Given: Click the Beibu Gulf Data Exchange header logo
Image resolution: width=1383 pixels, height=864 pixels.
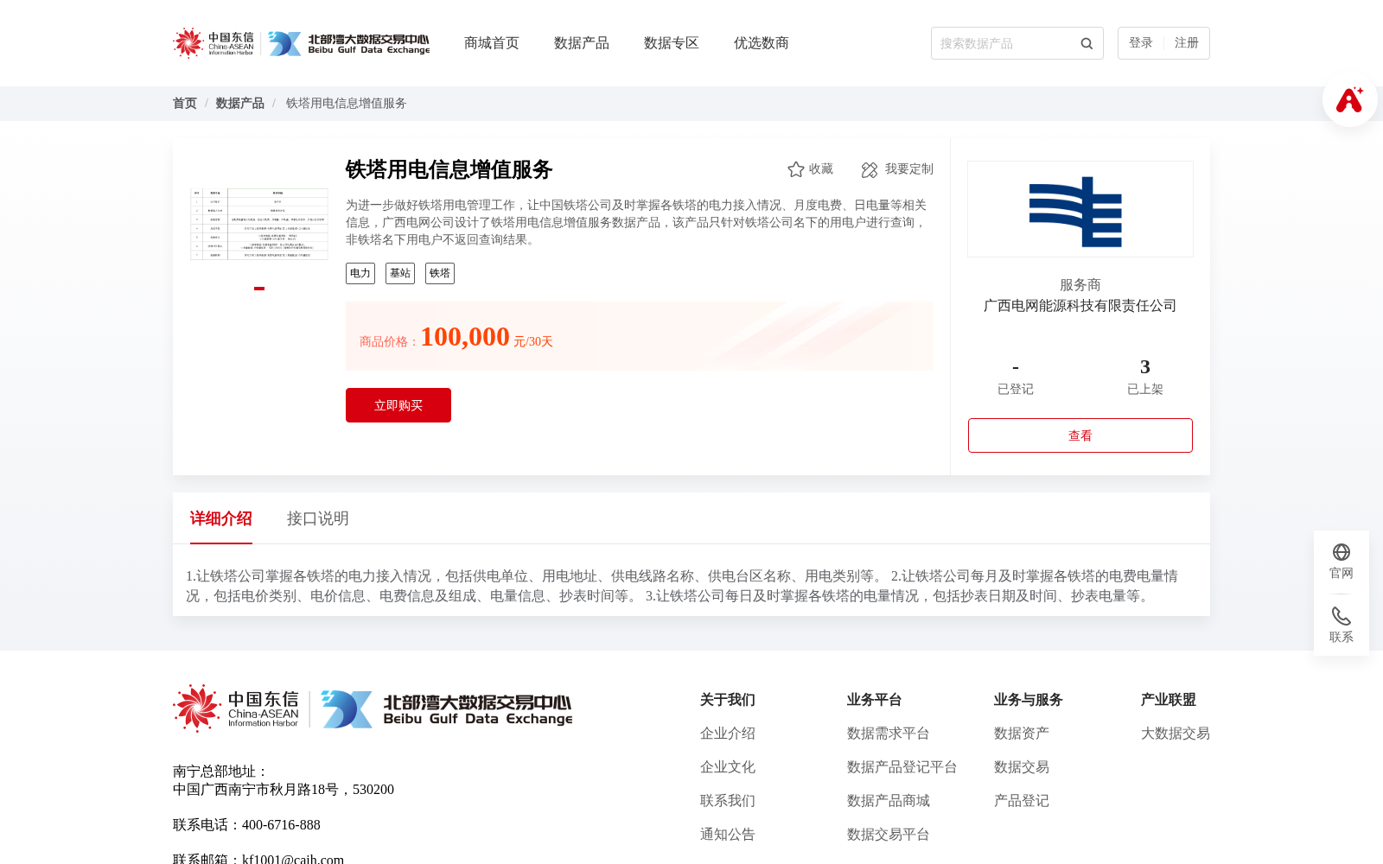Looking at the screenshot, I should [x=348, y=43].
